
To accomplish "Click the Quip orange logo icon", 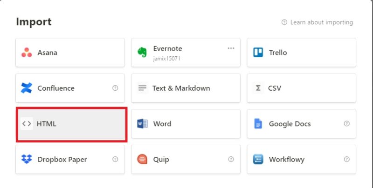I will 142,159.
